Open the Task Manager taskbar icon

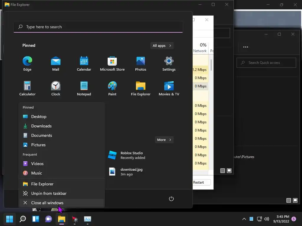(x=88, y=219)
